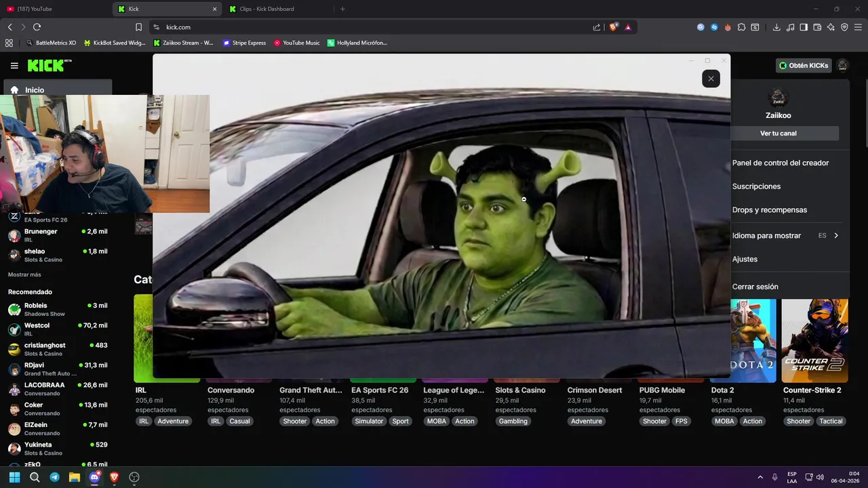Open media control music note icon
Screen dimensions: 868x488
click(x=790, y=27)
